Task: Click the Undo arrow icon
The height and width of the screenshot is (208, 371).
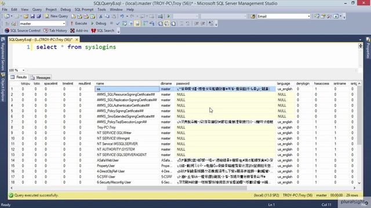Action: (x=122, y=16)
